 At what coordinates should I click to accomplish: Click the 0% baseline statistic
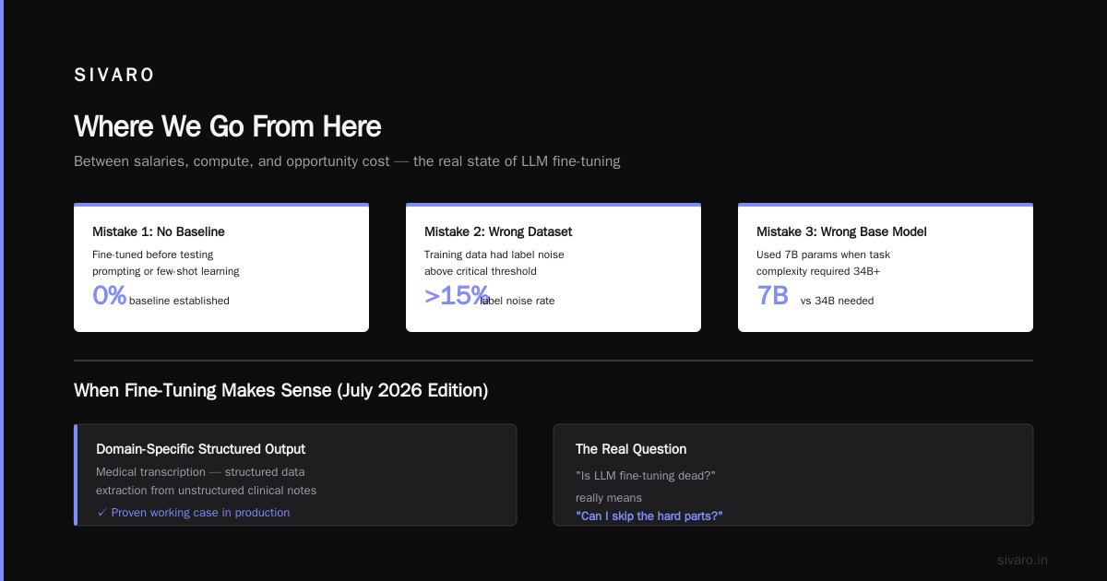tap(109, 295)
